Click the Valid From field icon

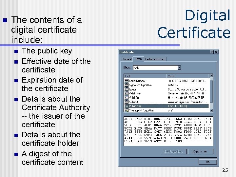(x=126, y=93)
